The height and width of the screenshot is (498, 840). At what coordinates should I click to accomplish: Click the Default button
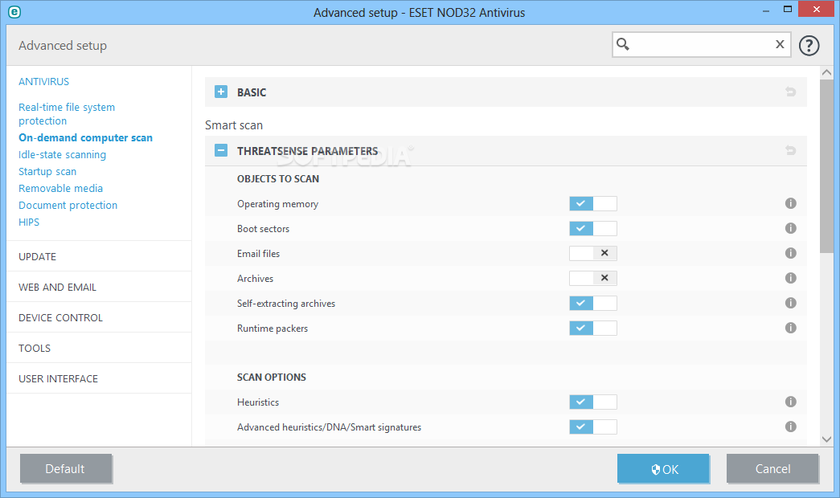(x=66, y=468)
